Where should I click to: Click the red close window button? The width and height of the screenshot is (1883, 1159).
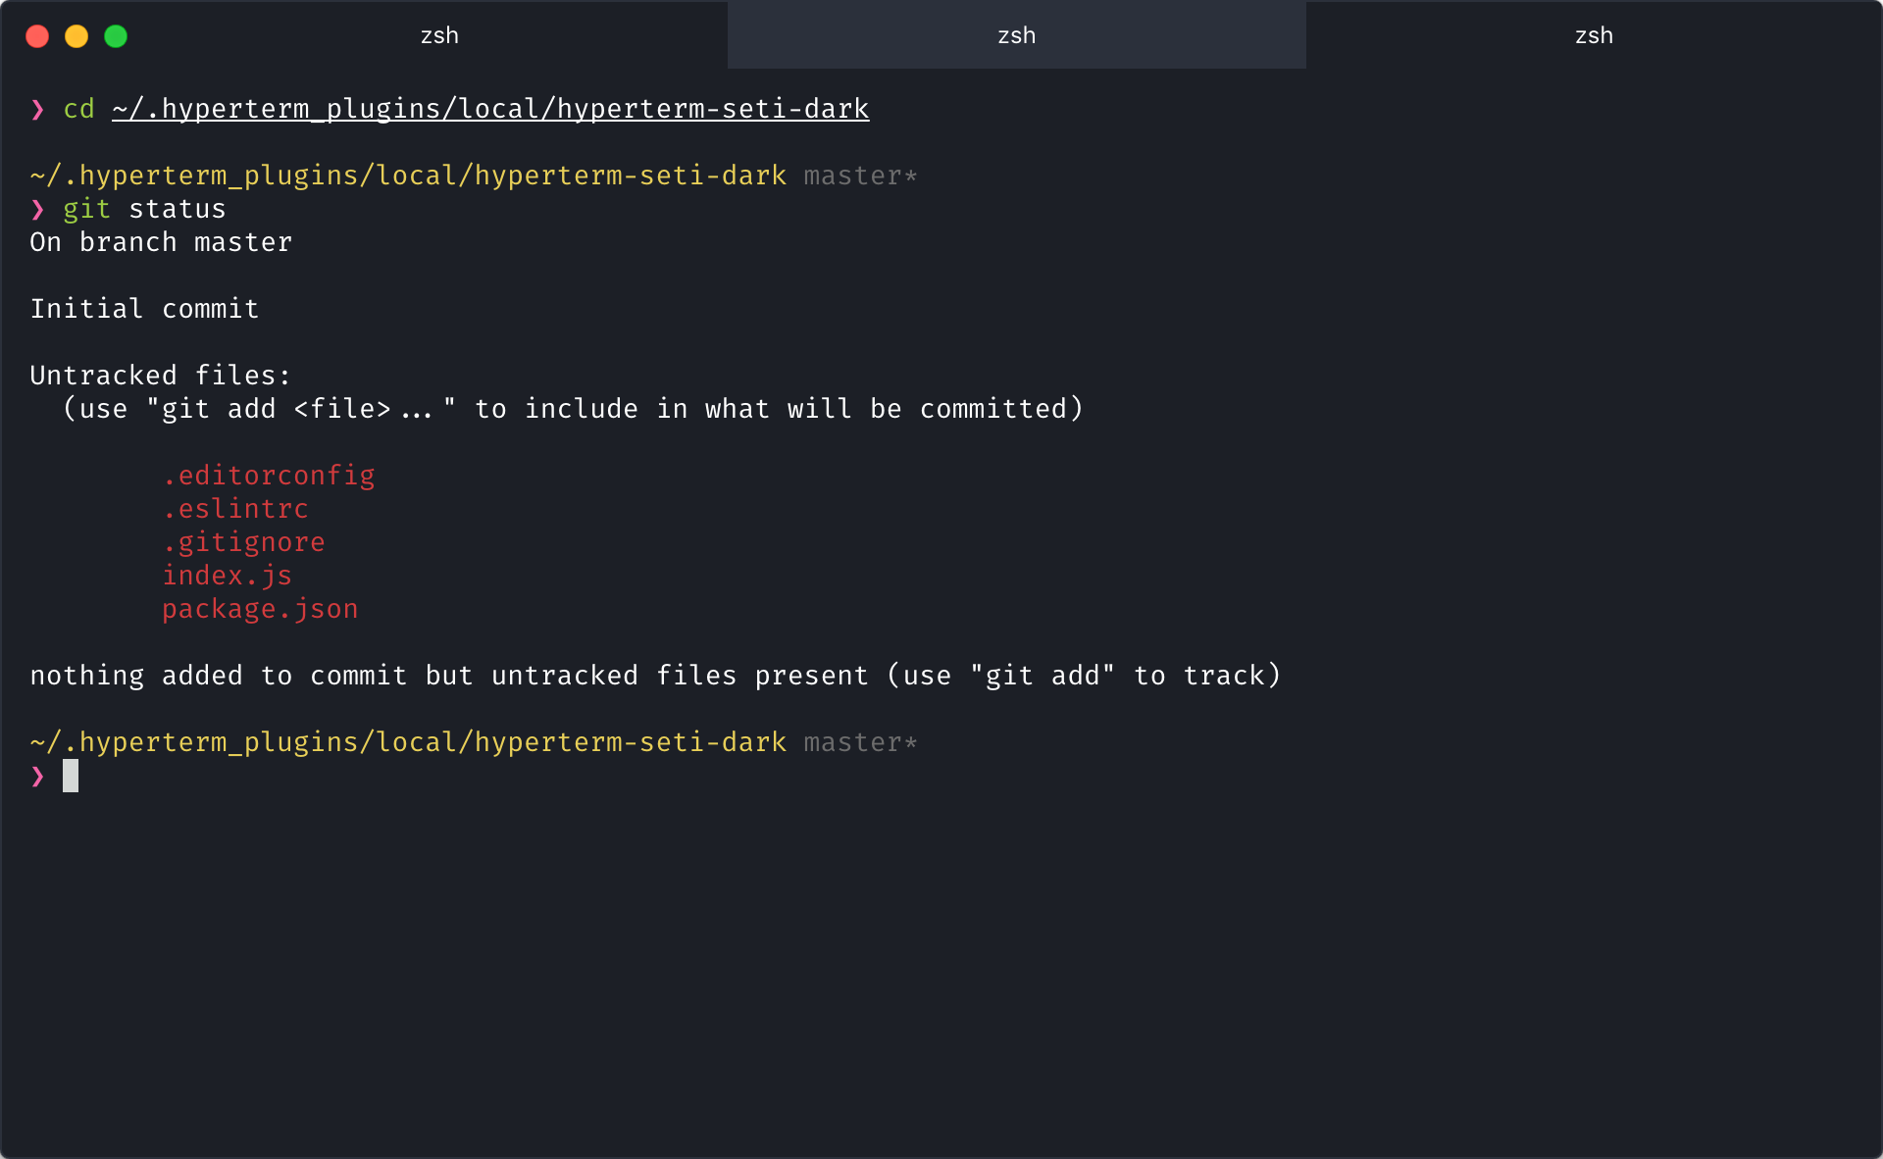37,36
